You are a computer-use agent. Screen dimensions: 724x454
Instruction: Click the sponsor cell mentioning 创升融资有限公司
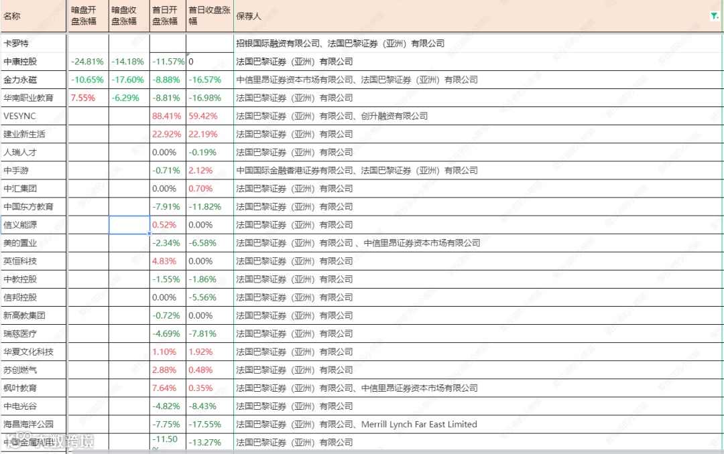coord(478,116)
